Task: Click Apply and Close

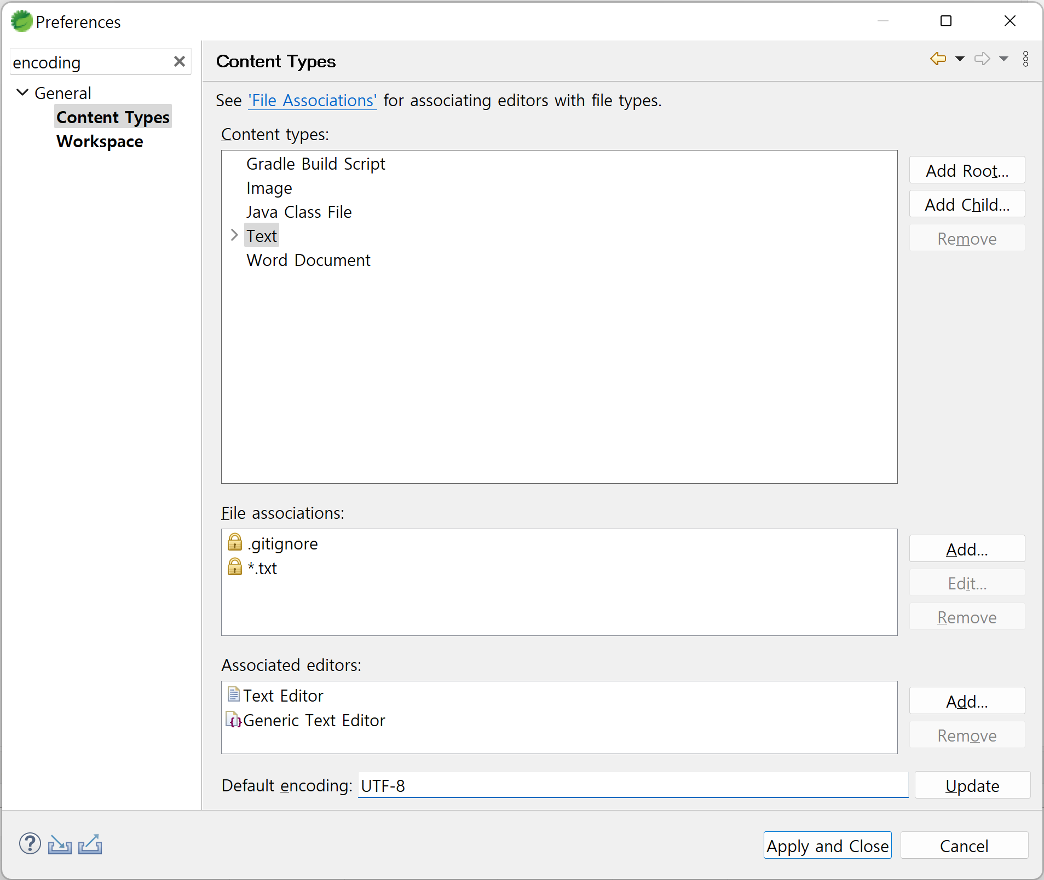Action: point(827,846)
